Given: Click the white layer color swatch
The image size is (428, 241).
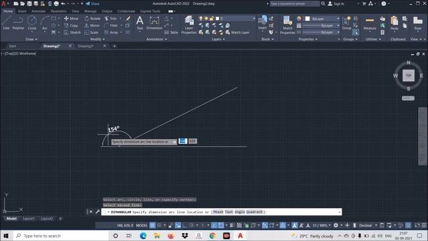Looking at the screenshot, I should (217, 18).
